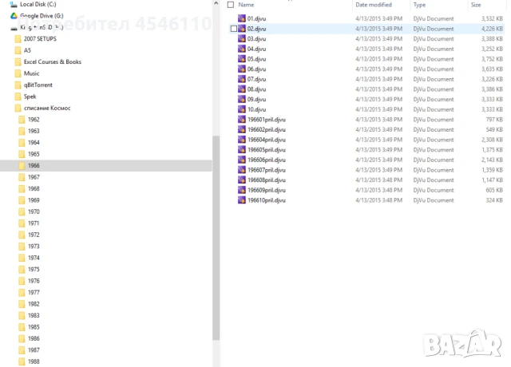
Task: Tick the select-all checkbox beside Name
Action: click(x=231, y=5)
